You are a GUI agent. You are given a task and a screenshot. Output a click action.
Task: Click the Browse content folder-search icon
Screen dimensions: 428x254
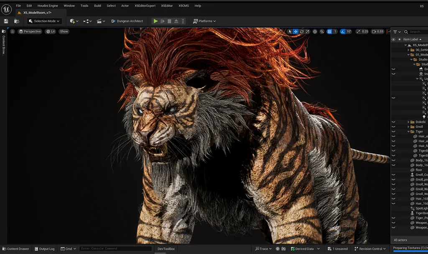[x=17, y=21]
